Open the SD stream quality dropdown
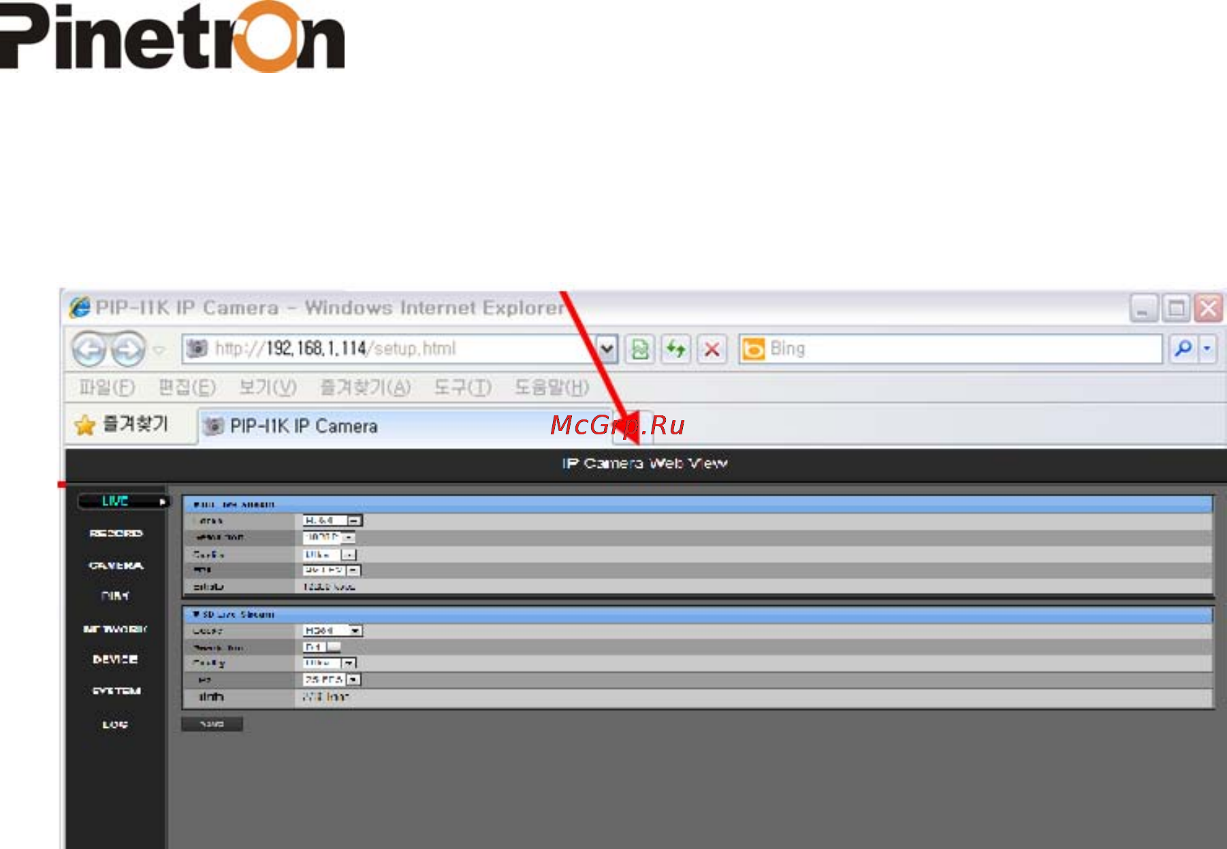The width and height of the screenshot is (1227, 849). coord(330,662)
